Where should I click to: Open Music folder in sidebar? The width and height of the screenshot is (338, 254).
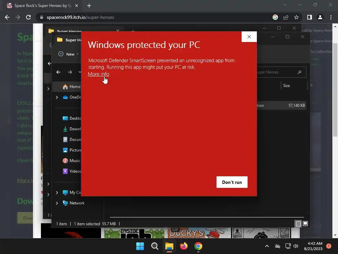[71, 161]
